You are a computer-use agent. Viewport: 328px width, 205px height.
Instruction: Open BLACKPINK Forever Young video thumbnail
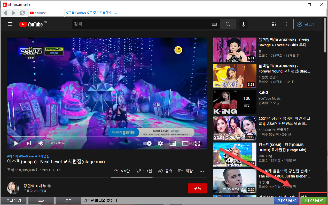tap(235, 76)
